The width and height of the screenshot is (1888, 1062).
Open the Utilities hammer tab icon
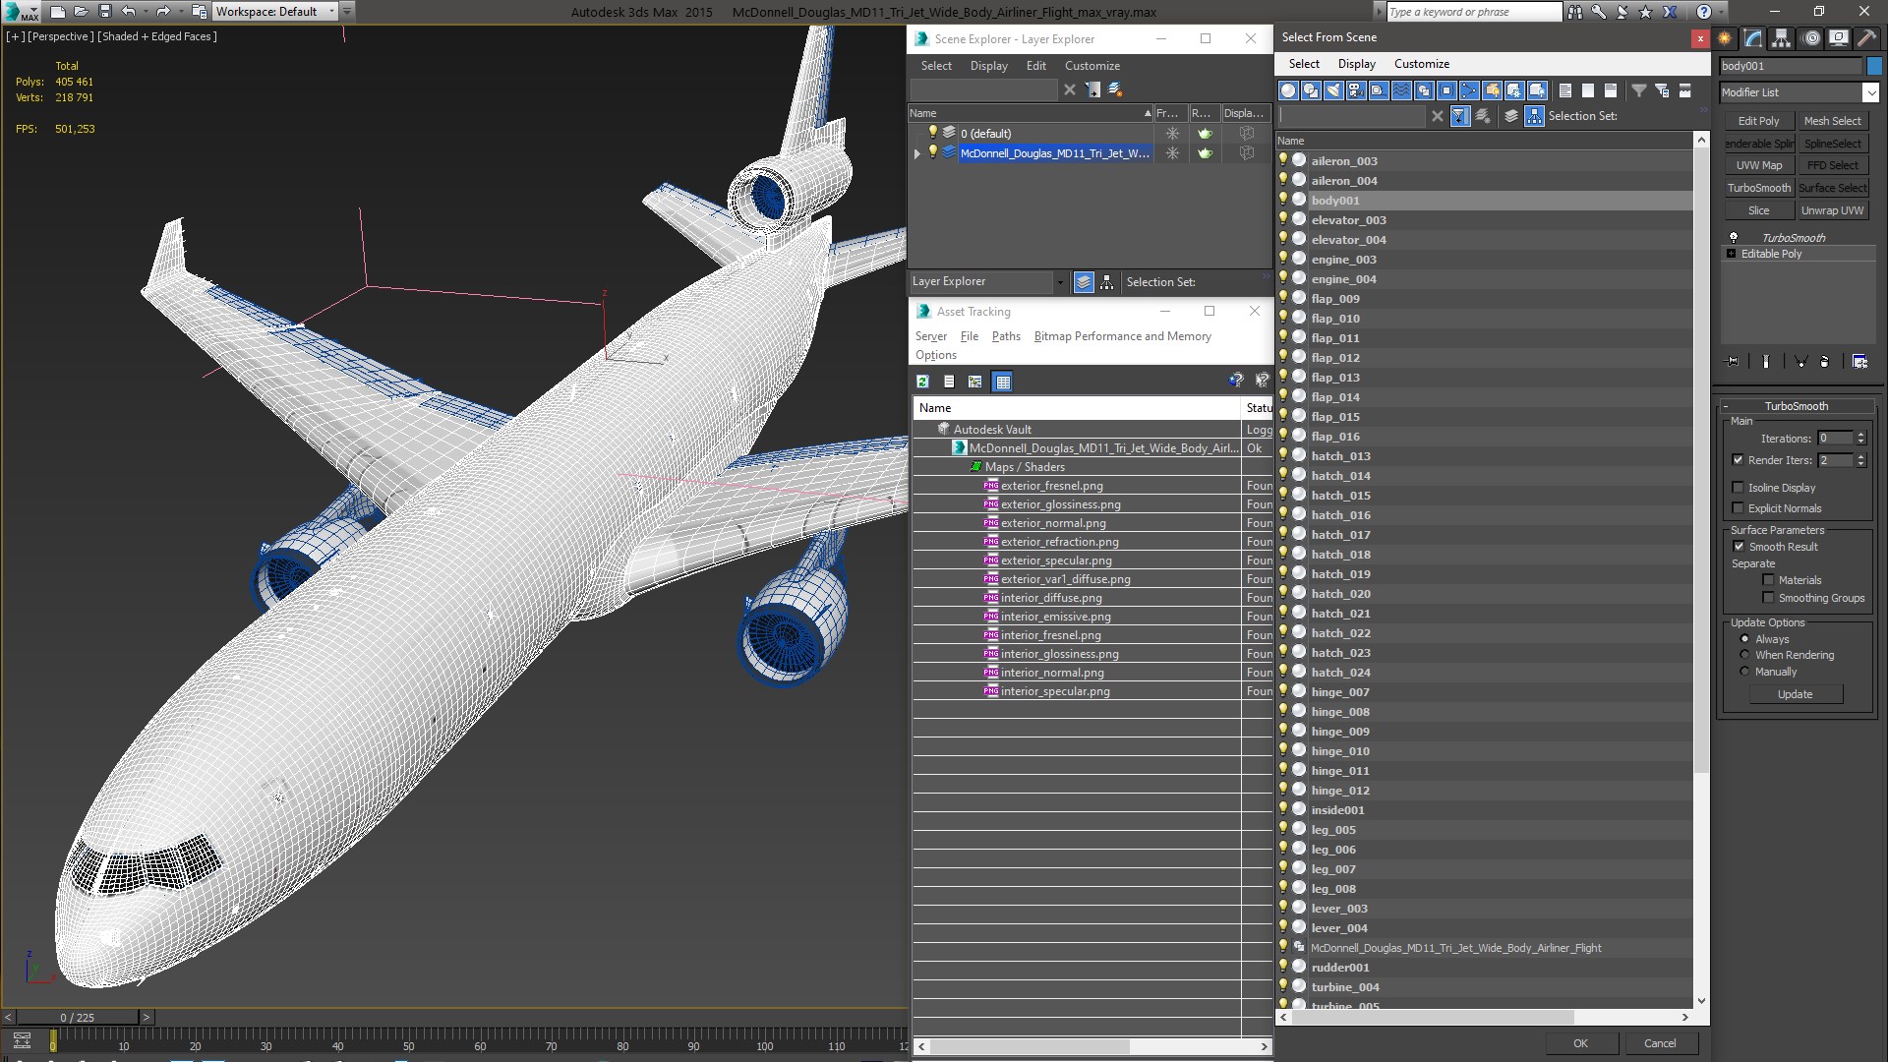(1866, 38)
